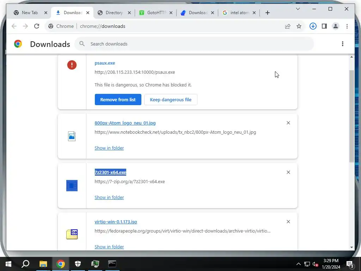
Task: Show the Atom logo jpg in folder
Action: [x=109, y=148]
